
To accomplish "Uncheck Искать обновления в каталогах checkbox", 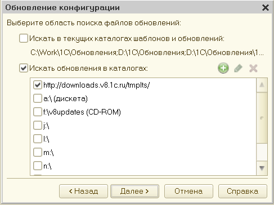I will pos(24,68).
